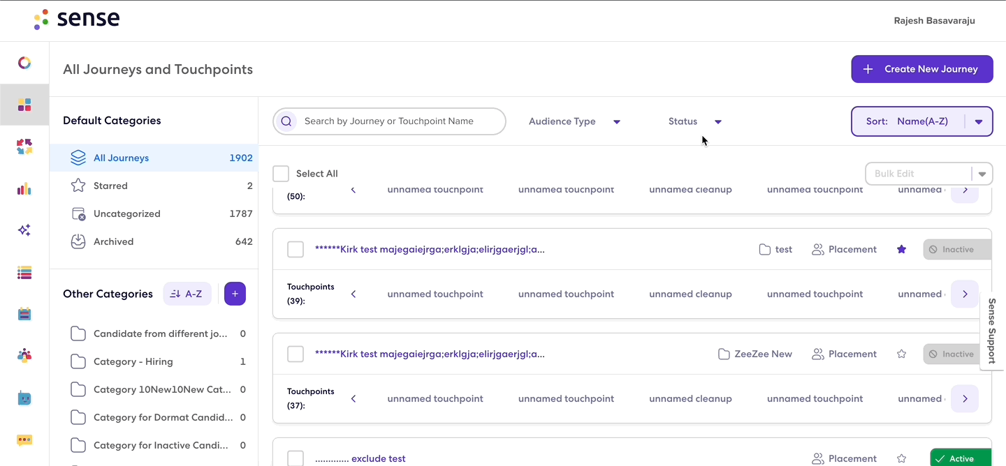Open the colorful ring dashboard sidebar icon
The image size is (1006, 466).
(24, 63)
